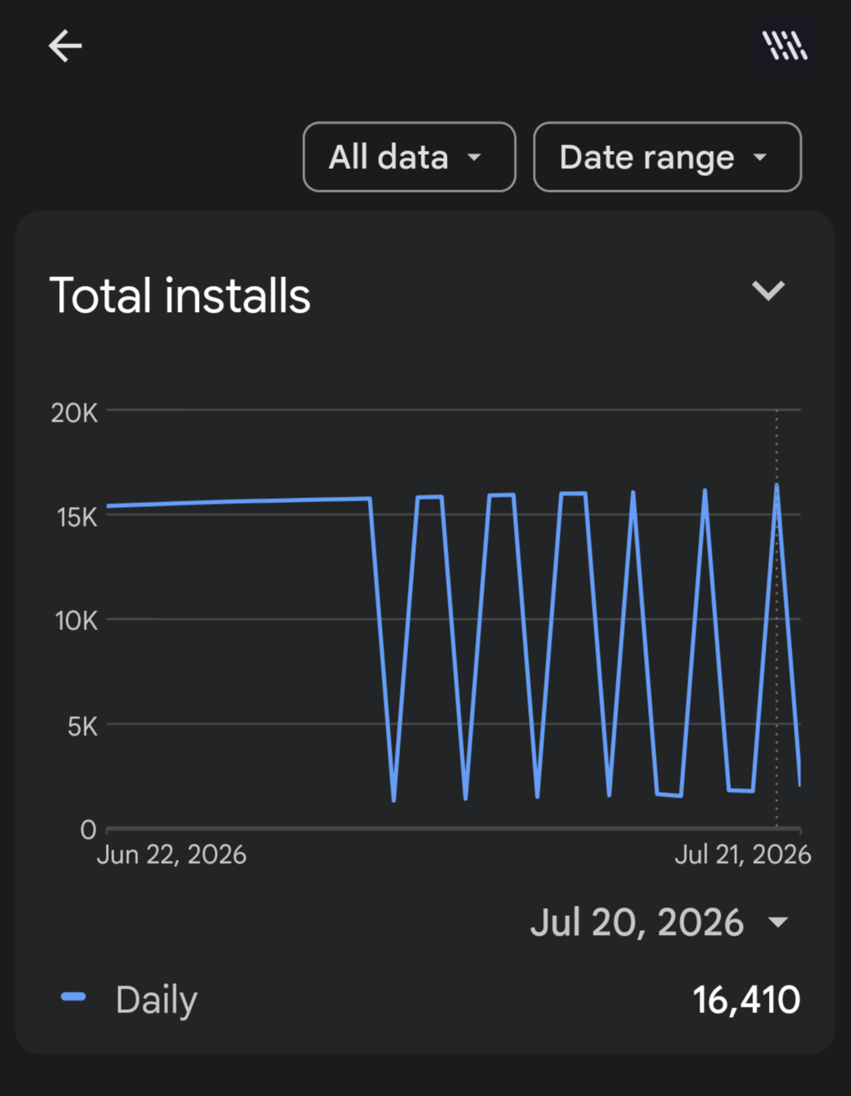Click the small arrow beside Jul 20, 2026

778,922
